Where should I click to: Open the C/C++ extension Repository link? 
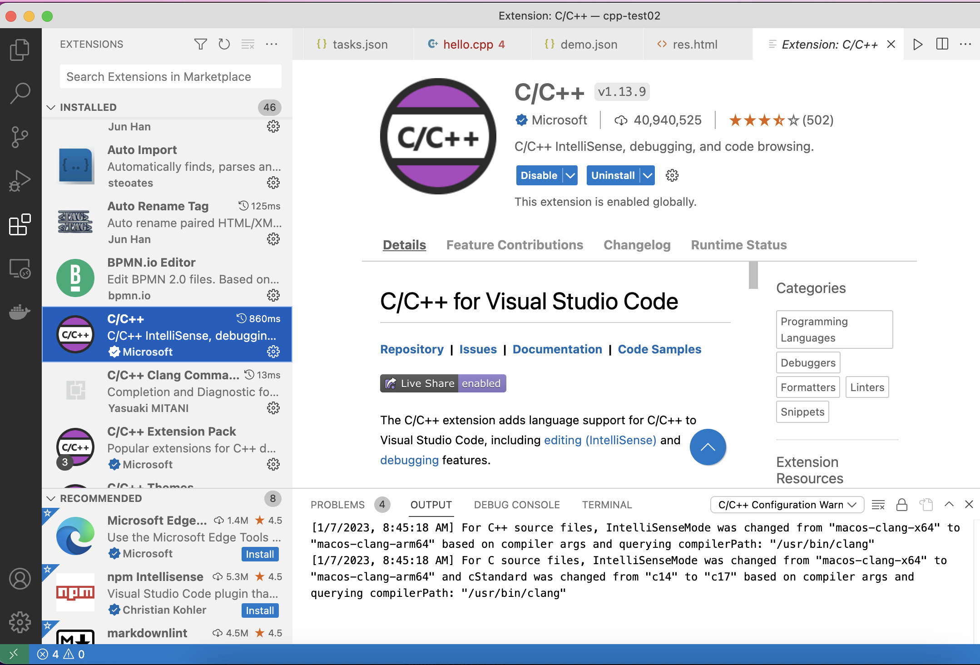[x=411, y=349]
